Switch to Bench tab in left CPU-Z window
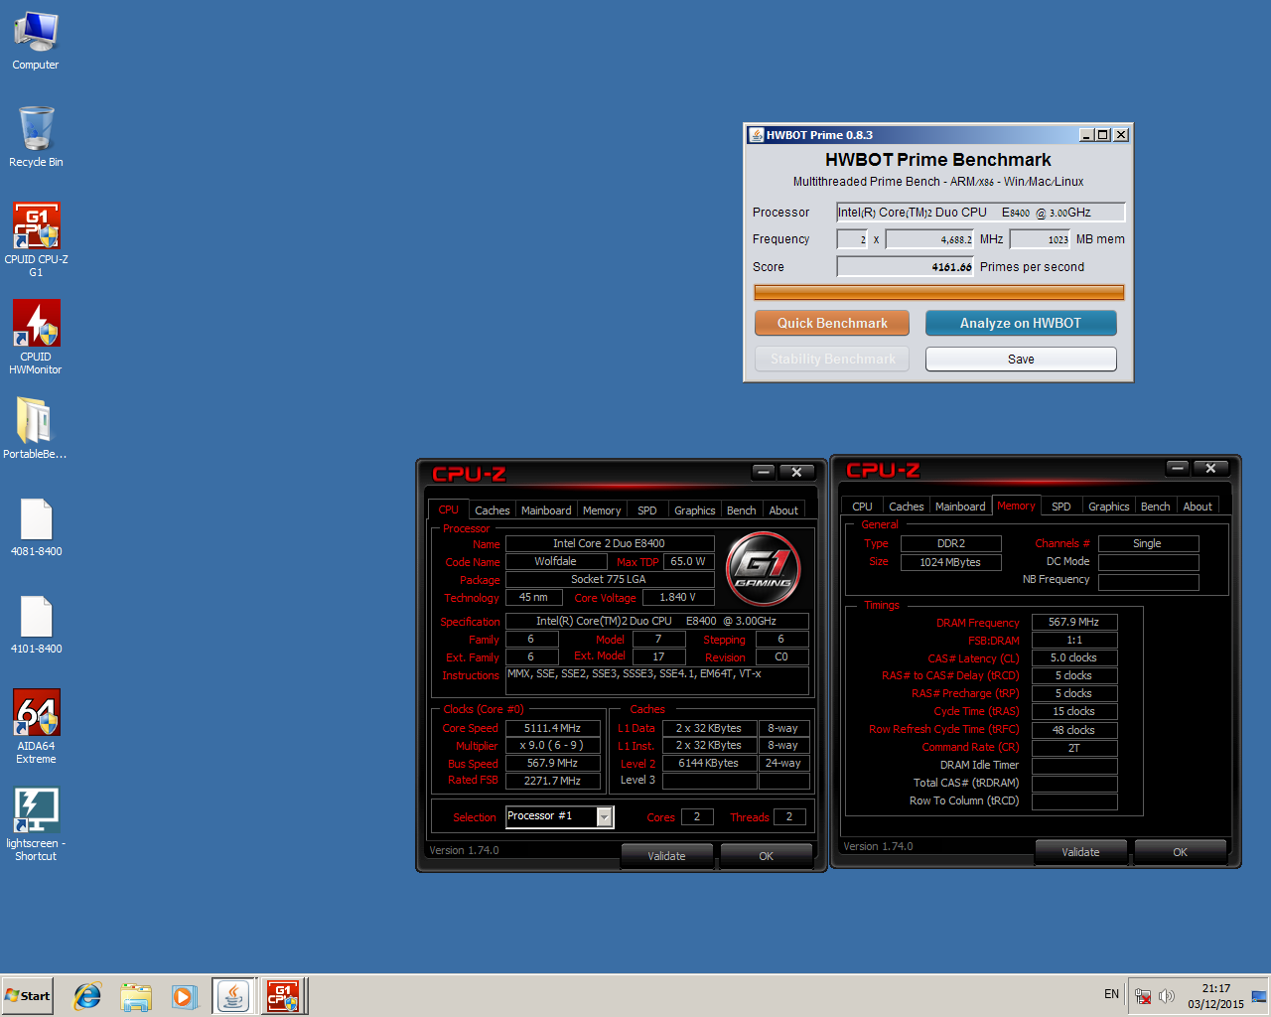Screen dimensions: 1271x1017 pyautogui.click(x=742, y=510)
